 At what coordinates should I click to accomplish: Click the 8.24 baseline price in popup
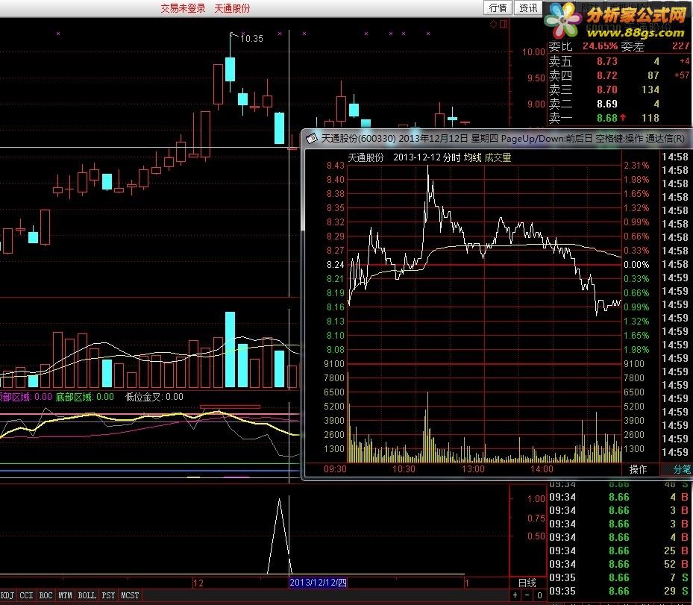pyautogui.click(x=336, y=264)
